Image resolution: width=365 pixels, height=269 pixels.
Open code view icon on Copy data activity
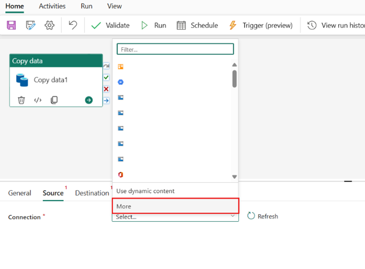(37, 100)
